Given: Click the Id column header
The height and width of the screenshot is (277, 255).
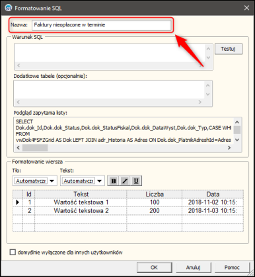Looking at the screenshot, I should [29, 194].
